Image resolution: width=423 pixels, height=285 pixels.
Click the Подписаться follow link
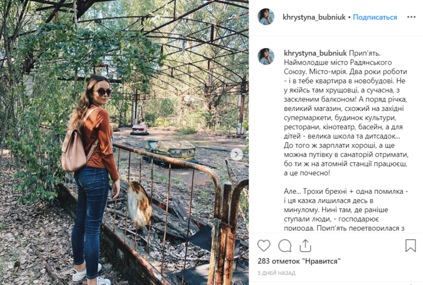[375, 17]
